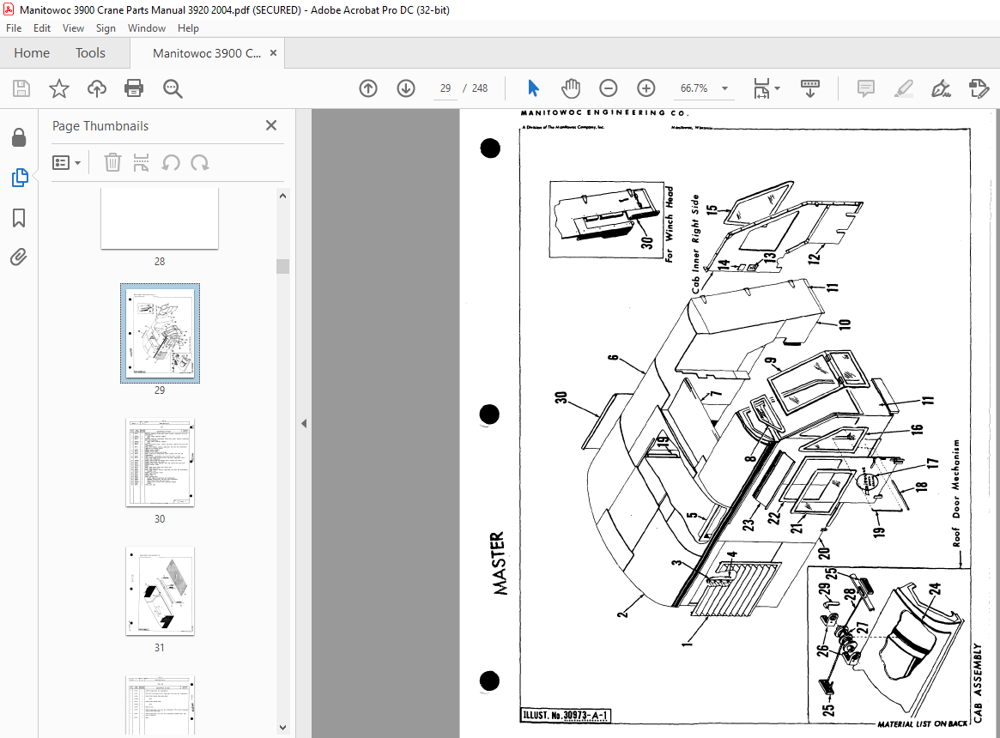Select the Highlight text tool
Screen dimensions: 1000x738
click(903, 88)
